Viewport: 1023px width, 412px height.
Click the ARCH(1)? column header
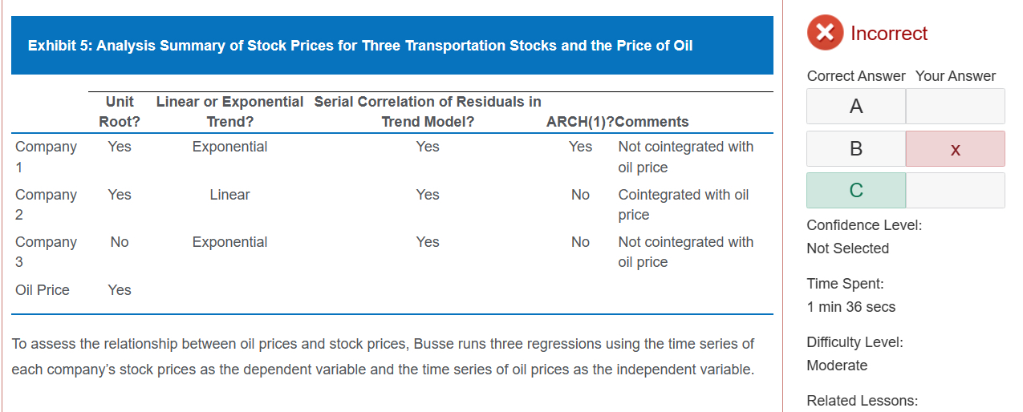pos(578,122)
